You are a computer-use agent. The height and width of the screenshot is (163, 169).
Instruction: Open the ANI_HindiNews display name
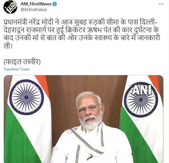[36, 4]
